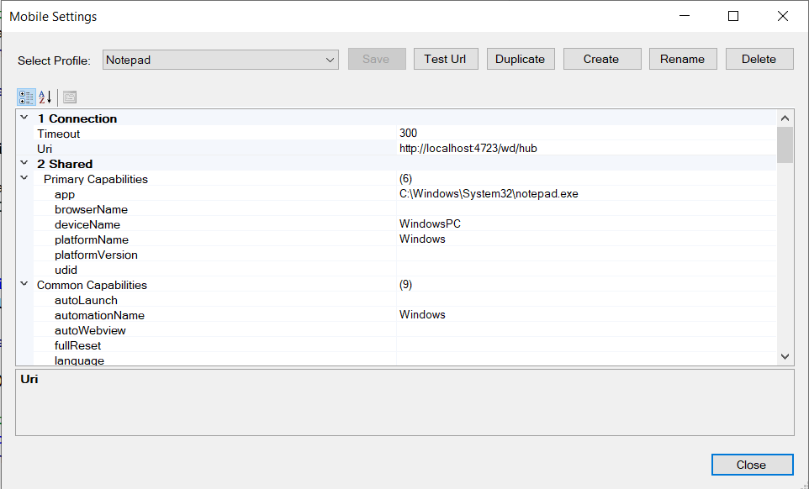809x489 pixels.
Task: Collapse the 2 Shared section
Action: (x=24, y=164)
